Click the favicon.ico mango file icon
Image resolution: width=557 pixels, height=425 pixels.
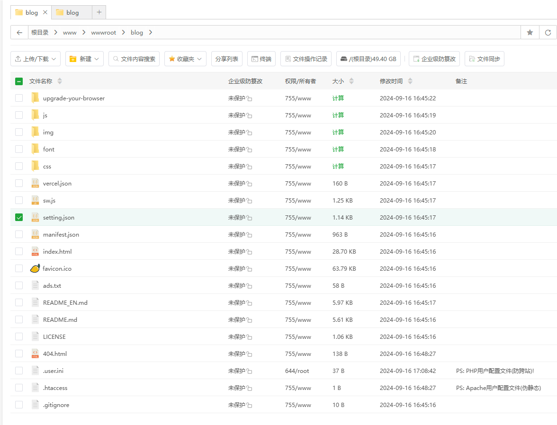(x=35, y=269)
